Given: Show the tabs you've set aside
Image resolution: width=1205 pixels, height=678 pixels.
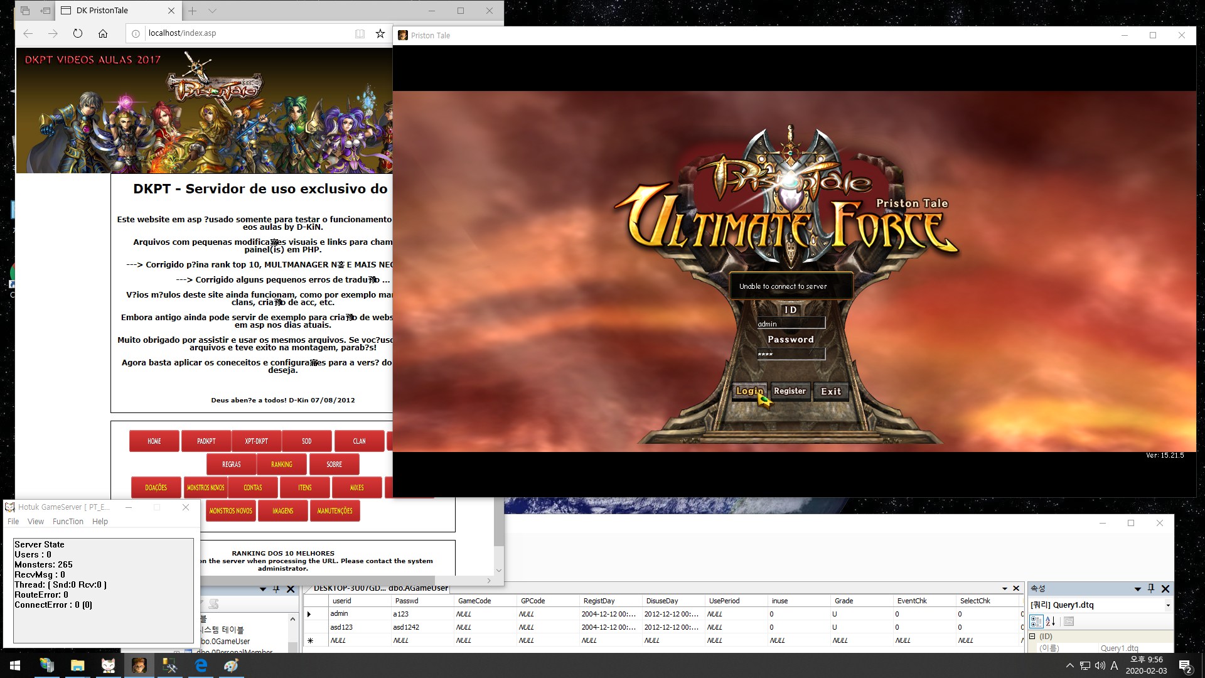Looking at the screenshot, I should (x=25, y=11).
